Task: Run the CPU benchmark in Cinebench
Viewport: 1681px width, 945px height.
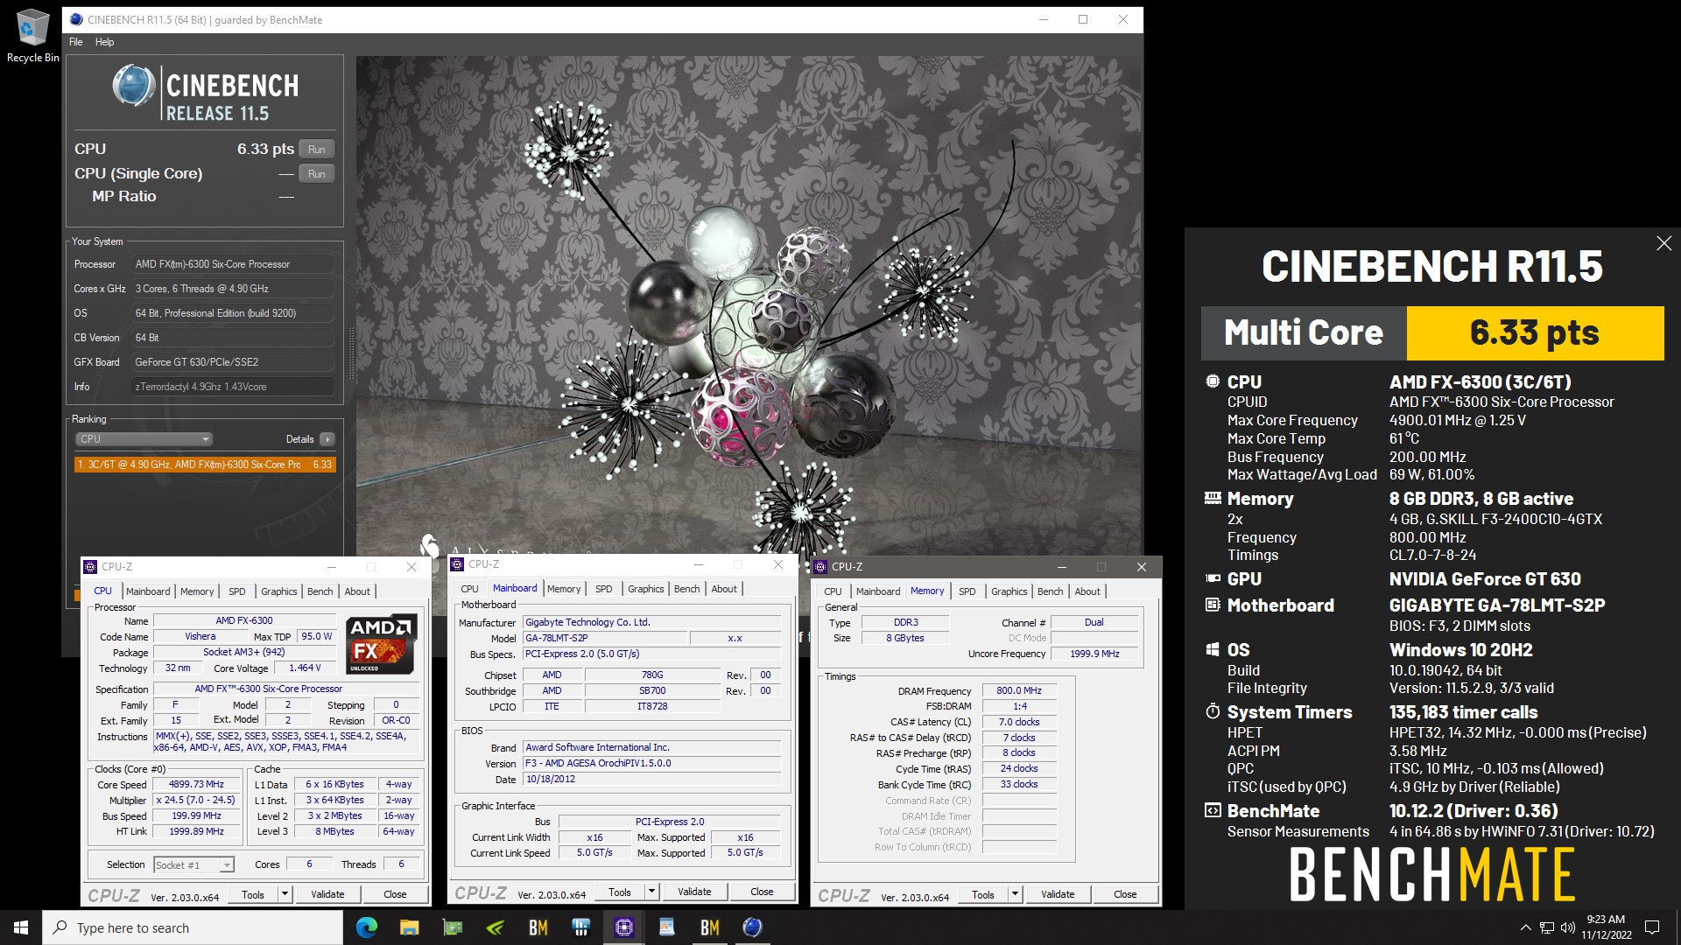Action: 317,150
